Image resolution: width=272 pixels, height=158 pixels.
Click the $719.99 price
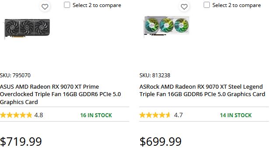click(21, 141)
